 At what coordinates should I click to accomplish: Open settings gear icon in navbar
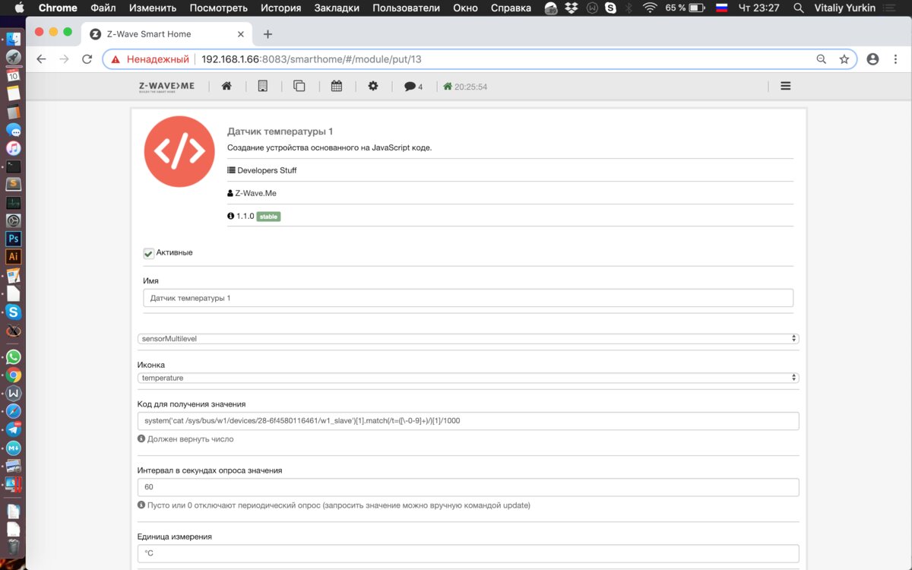[373, 87]
